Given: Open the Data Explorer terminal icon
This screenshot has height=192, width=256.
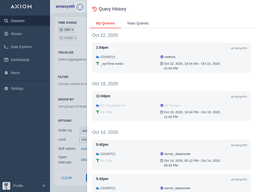Looking at the screenshot, I should (6, 47).
